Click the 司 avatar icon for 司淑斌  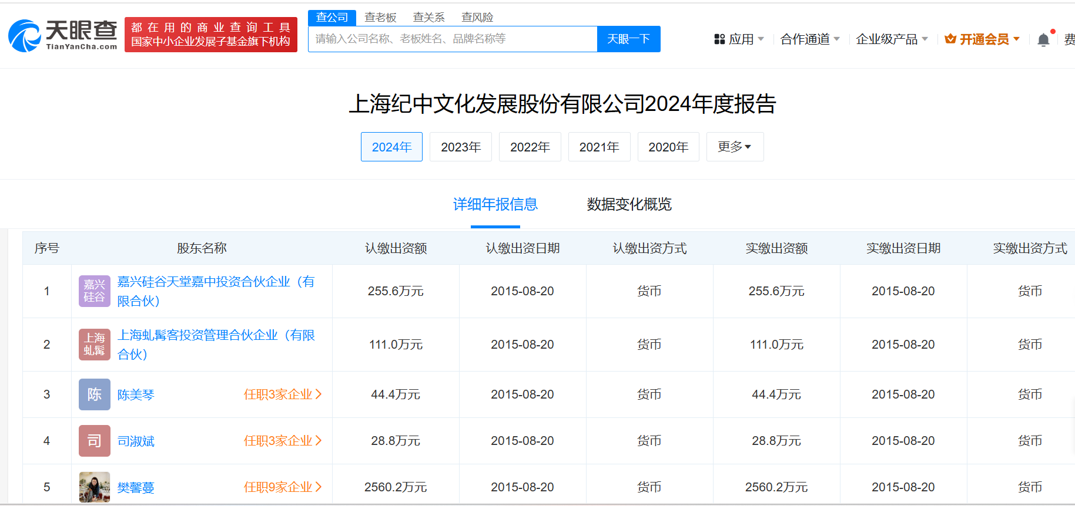(x=94, y=441)
